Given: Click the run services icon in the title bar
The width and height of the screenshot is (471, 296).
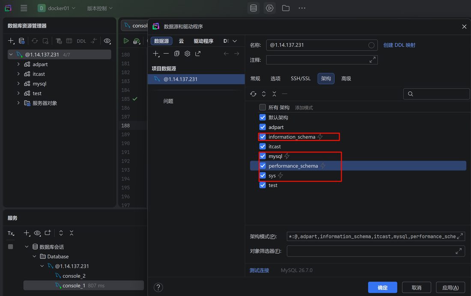Looking at the screenshot, I should [x=269, y=8].
